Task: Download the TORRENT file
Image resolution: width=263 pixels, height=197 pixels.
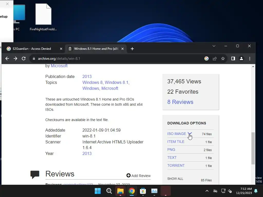Action: pos(176,165)
